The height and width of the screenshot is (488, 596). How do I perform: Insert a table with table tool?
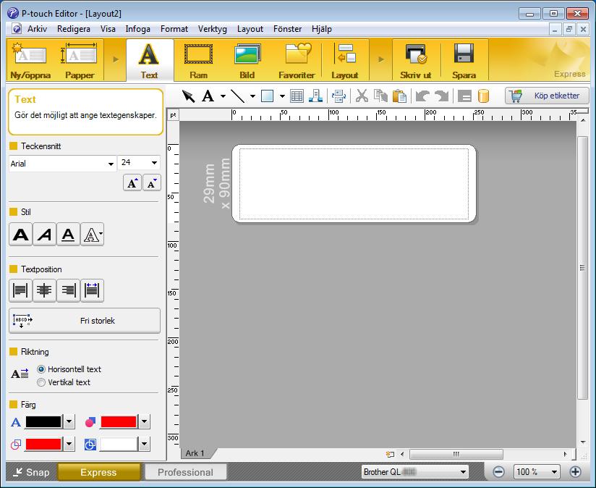pos(297,96)
